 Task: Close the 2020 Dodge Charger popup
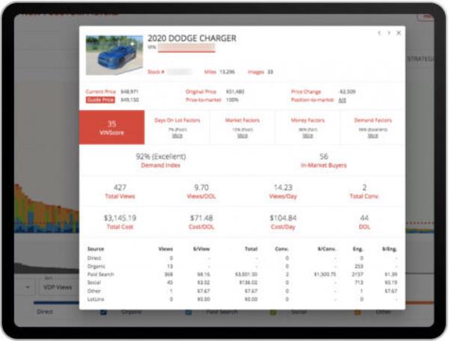tap(399, 33)
